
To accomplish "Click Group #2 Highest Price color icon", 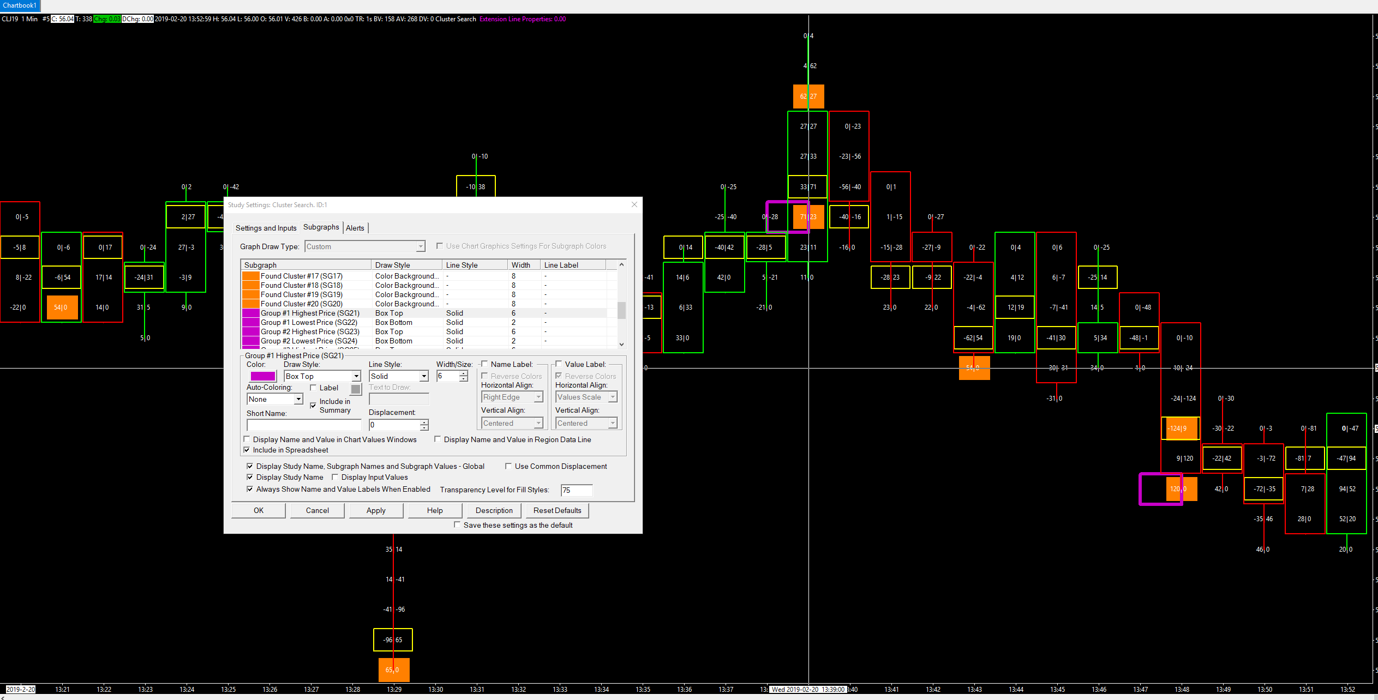I will (250, 331).
